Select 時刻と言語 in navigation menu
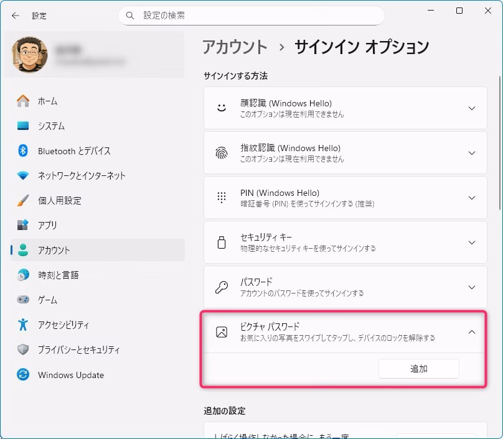The image size is (503, 439). pyautogui.click(x=58, y=275)
